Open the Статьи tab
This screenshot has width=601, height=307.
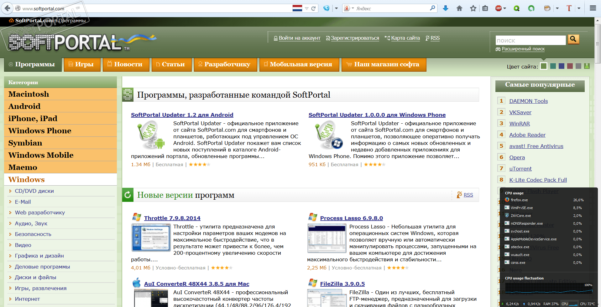(172, 64)
